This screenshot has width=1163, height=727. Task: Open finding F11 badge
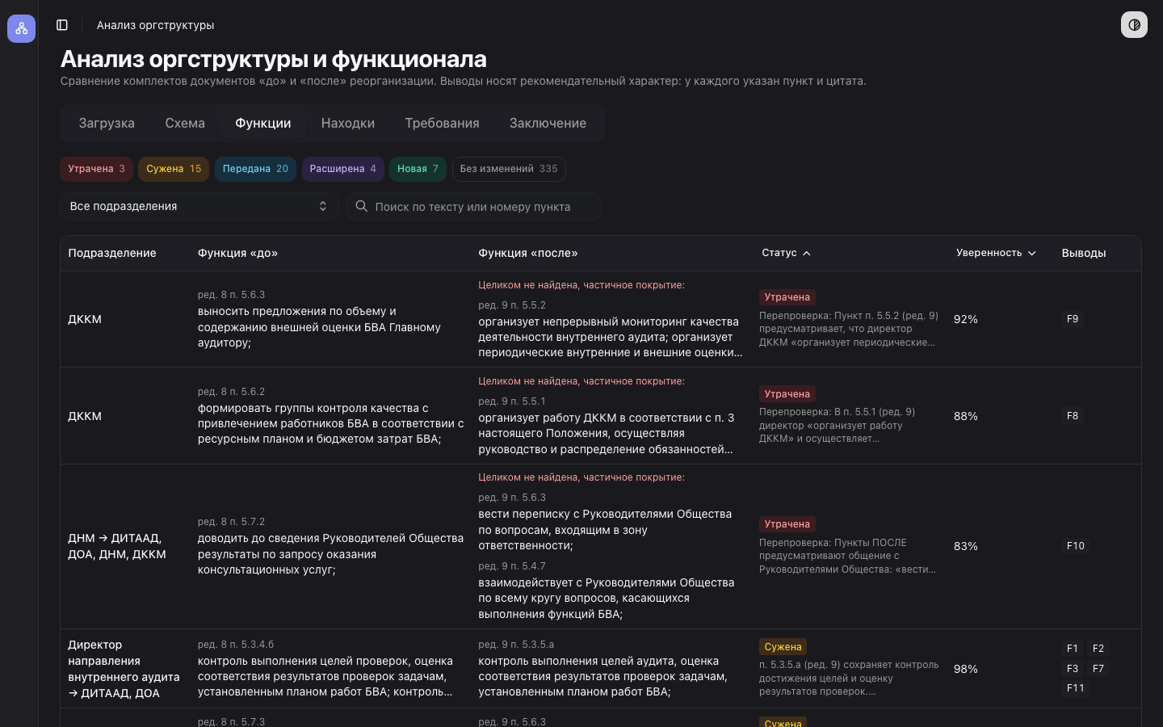point(1076,688)
